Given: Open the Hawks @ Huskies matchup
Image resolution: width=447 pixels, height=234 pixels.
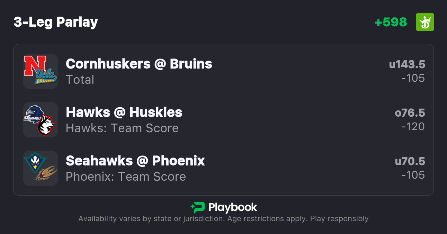Looking at the screenshot, I should tap(124, 112).
